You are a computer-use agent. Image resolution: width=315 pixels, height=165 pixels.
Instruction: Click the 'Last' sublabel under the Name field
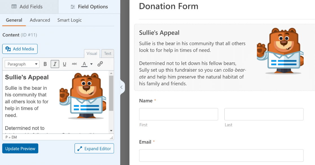pos(229,125)
